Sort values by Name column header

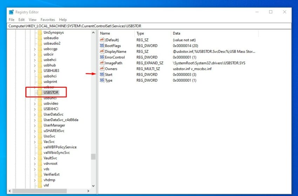click(116, 33)
